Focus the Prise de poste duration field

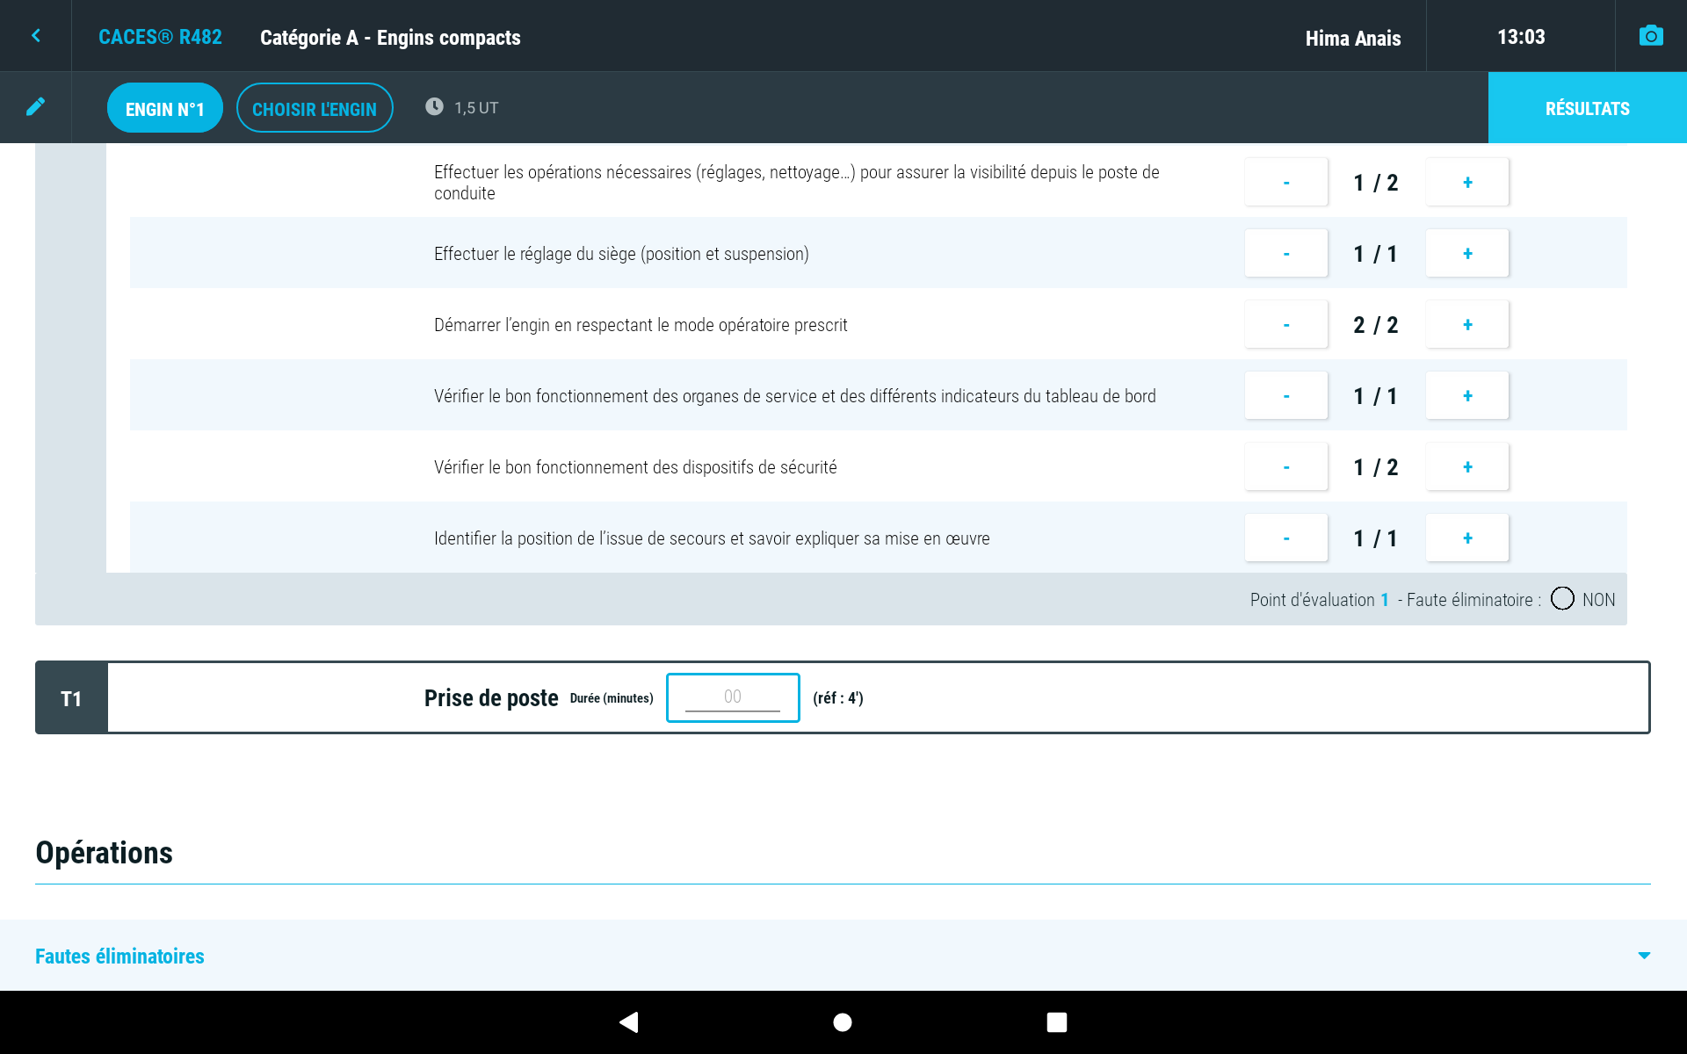click(x=733, y=697)
